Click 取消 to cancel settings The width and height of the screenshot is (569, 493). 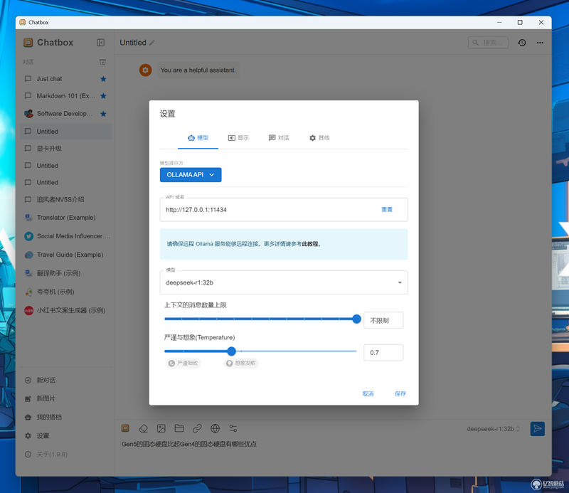tap(368, 393)
